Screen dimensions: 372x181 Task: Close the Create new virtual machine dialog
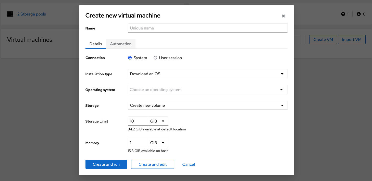pos(283,16)
